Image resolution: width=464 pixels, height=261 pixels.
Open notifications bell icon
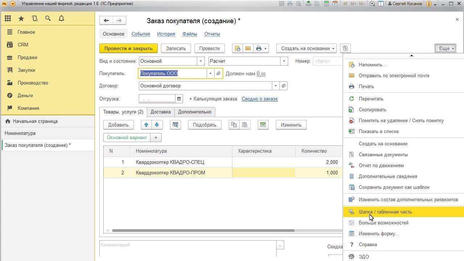[x=61, y=18]
